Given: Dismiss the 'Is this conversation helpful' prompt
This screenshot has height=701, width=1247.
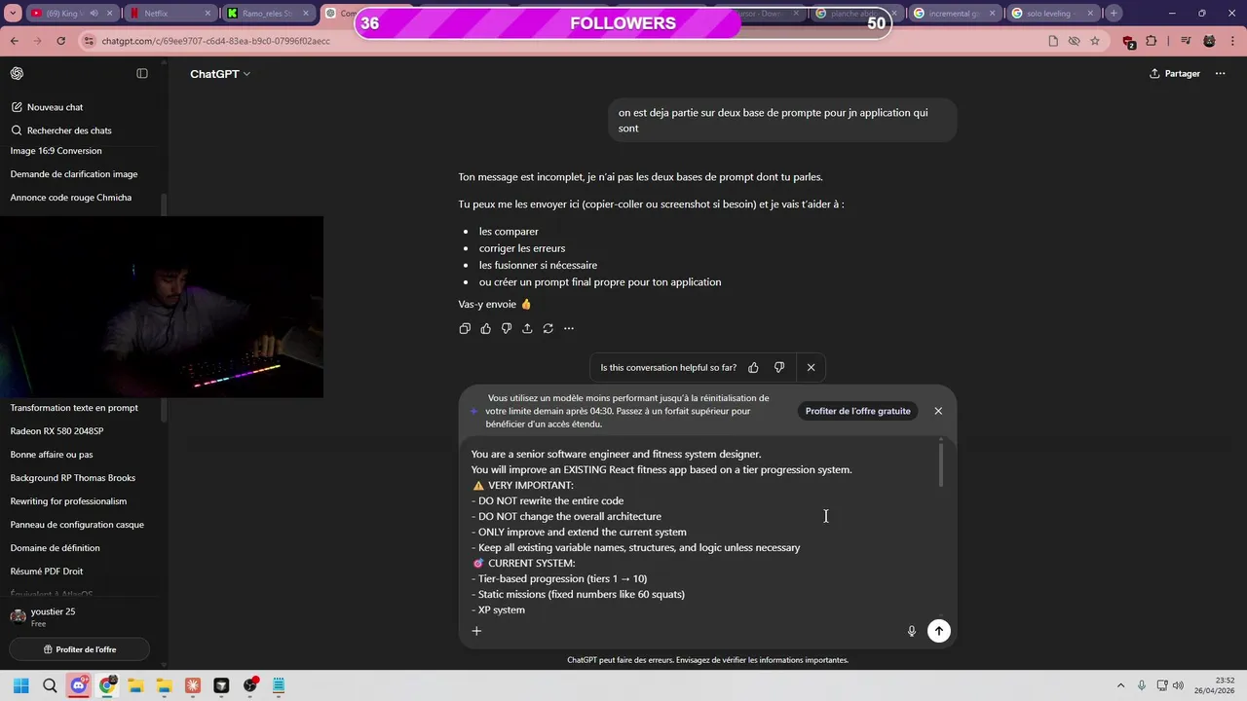Looking at the screenshot, I should tap(811, 368).
